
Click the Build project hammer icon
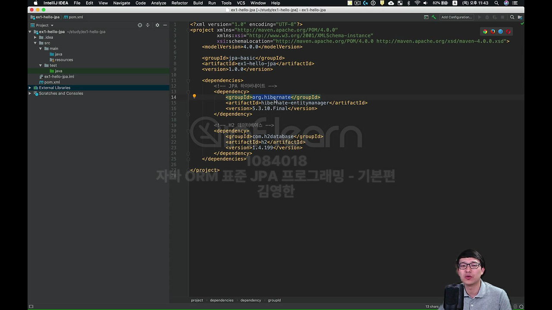(x=434, y=17)
